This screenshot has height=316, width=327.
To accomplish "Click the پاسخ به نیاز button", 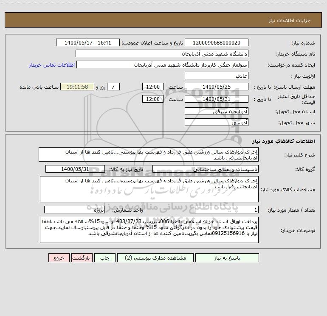I will click(227, 258).
